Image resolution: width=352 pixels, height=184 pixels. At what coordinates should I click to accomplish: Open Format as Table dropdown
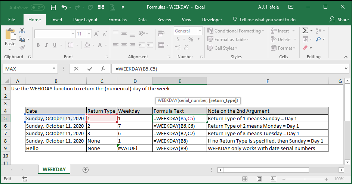pyautogui.click(x=228, y=40)
